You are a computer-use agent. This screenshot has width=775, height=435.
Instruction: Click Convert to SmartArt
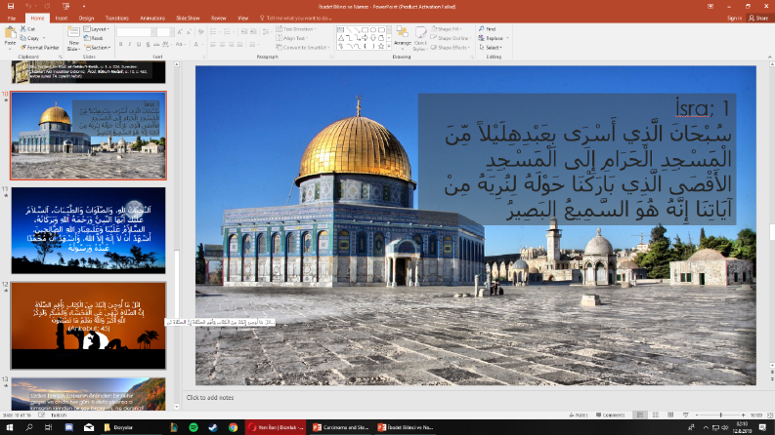pos(303,48)
